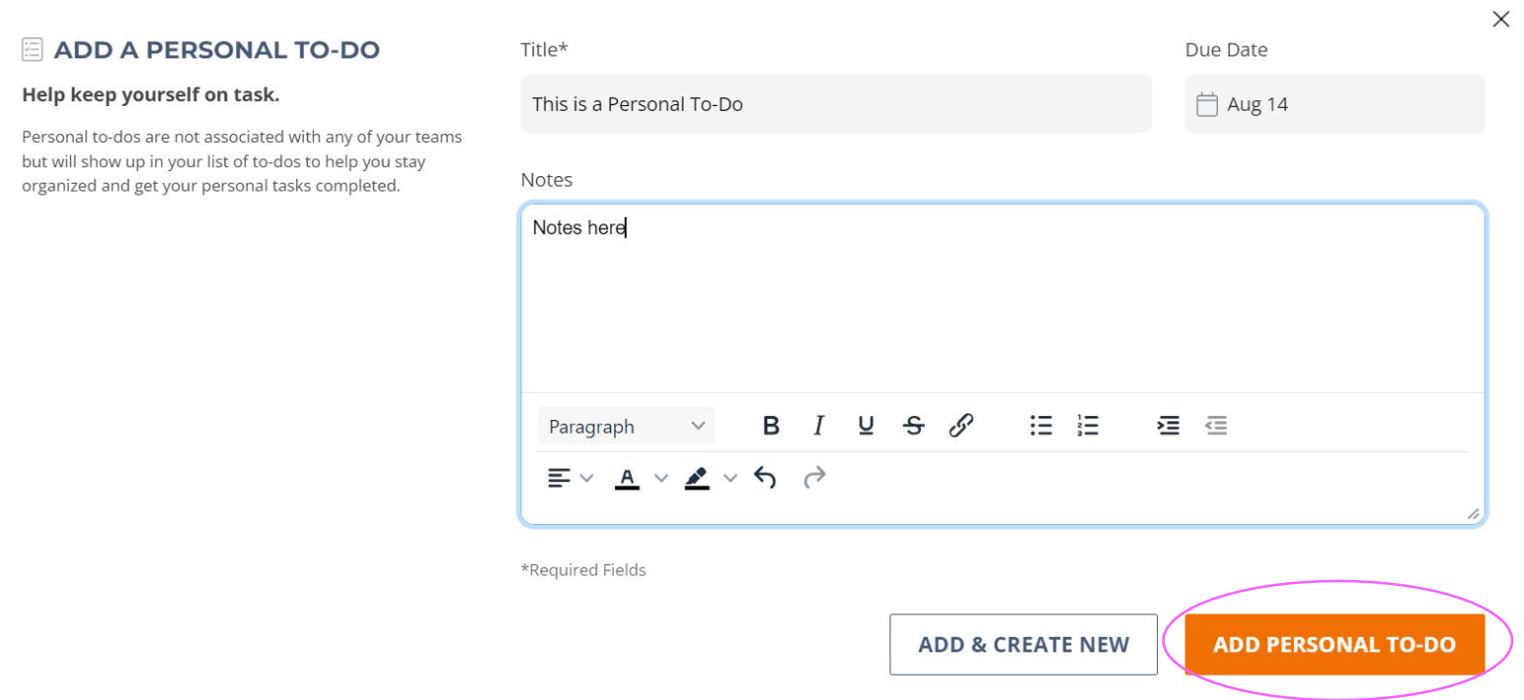1524x700 pixels.
Task: Toggle bold formatting in notes toolbar
Action: (771, 426)
